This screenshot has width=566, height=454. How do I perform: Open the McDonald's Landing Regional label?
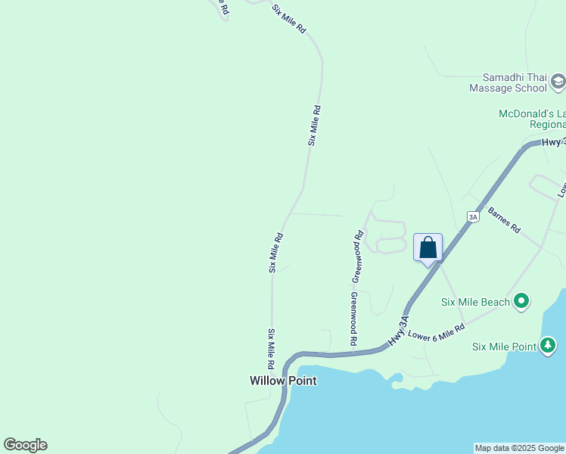(532, 119)
